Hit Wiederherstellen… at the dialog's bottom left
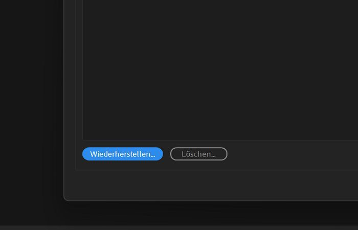The width and height of the screenshot is (358, 230). [123, 154]
